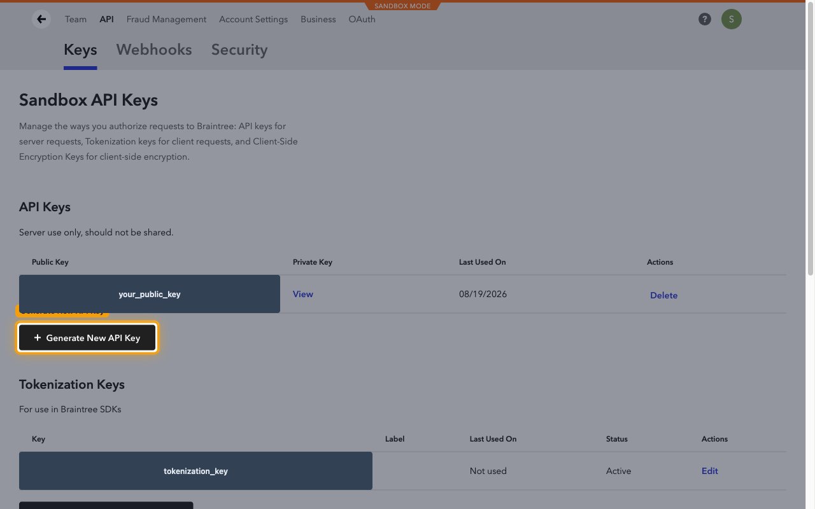
Task: Edit the tokenization key
Action: pyautogui.click(x=710, y=471)
